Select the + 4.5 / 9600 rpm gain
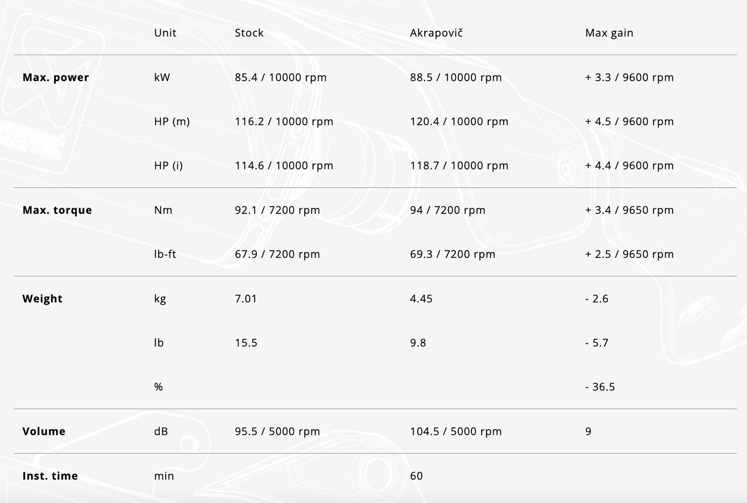The height and width of the screenshot is (503, 747). 629,121
